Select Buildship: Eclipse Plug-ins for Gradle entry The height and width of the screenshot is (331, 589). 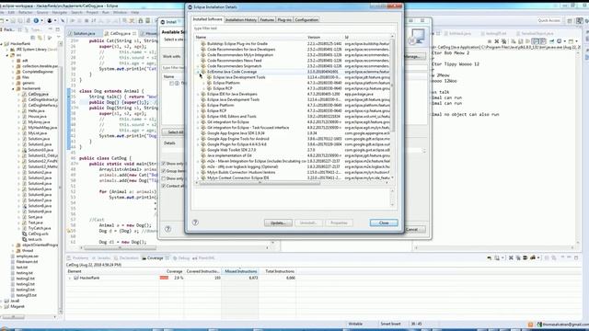[237, 43]
